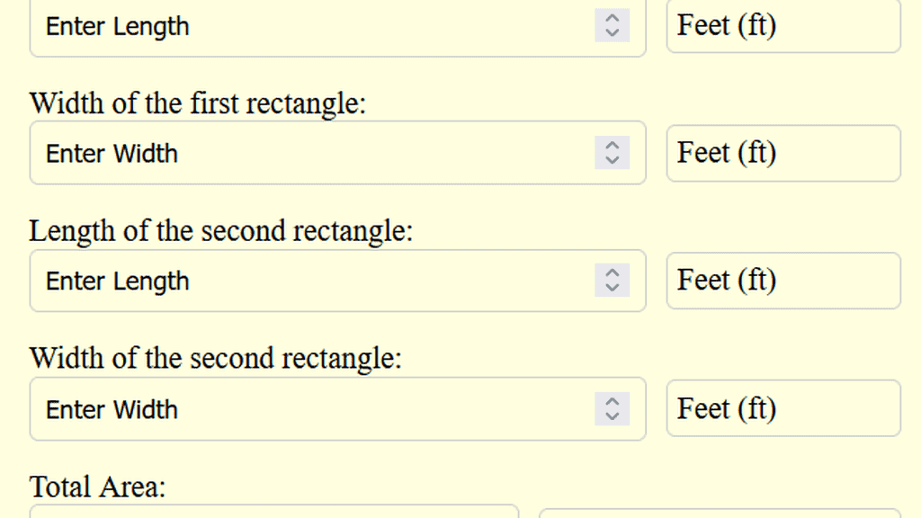Click the 'Width of the first rectangle' label
921x518 pixels.
[x=198, y=103]
